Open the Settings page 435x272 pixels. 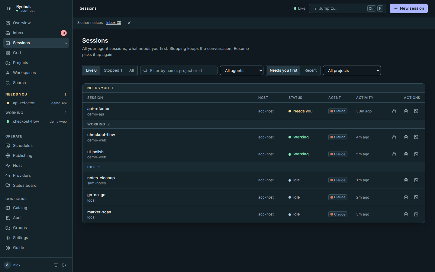point(36,238)
